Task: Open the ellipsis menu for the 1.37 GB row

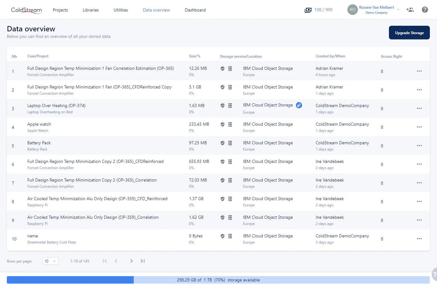Action: point(419,201)
